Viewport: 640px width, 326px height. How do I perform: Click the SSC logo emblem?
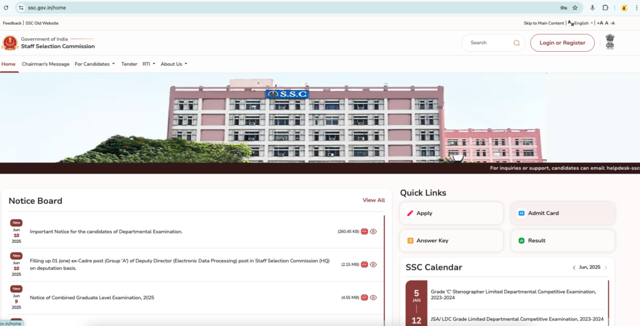(x=10, y=43)
